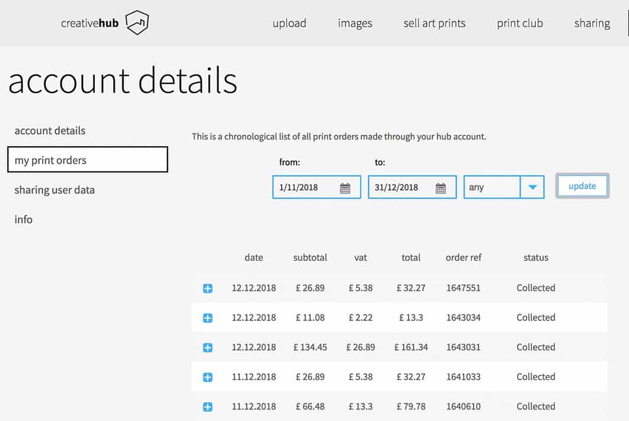Expand order 1647551 with its plus icon
Viewport: 629px width, 421px height.
point(208,289)
